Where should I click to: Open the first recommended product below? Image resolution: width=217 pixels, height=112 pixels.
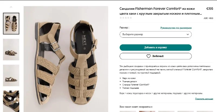tap(127, 111)
